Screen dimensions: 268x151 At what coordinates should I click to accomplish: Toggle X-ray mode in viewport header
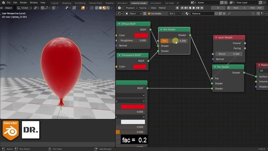(x=92, y=8)
